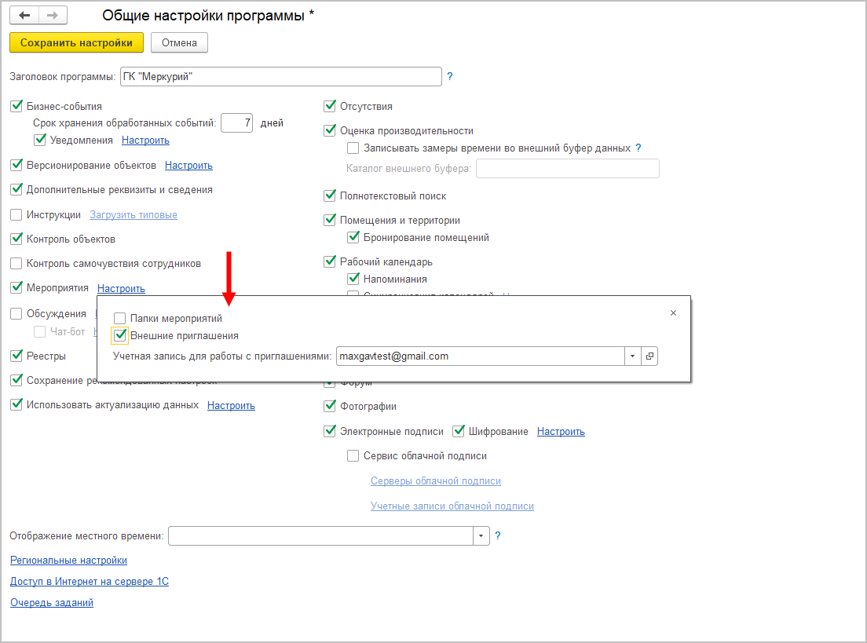Click Сохранить настройки button
867x643 pixels.
point(76,42)
